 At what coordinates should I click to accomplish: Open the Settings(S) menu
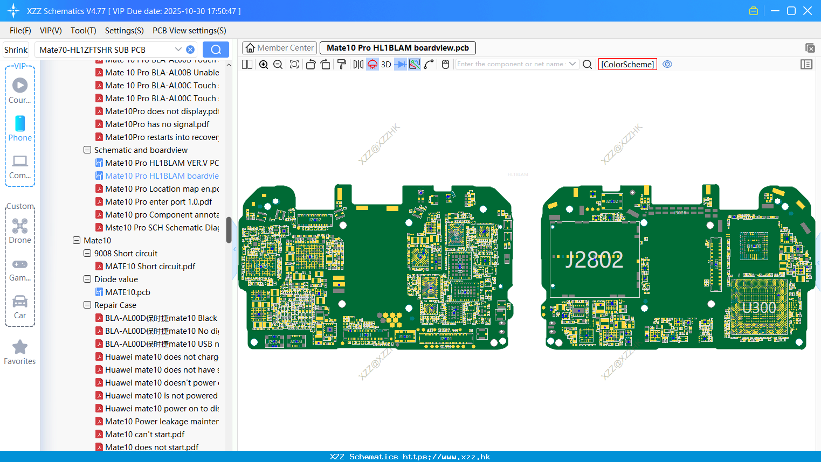125,31
